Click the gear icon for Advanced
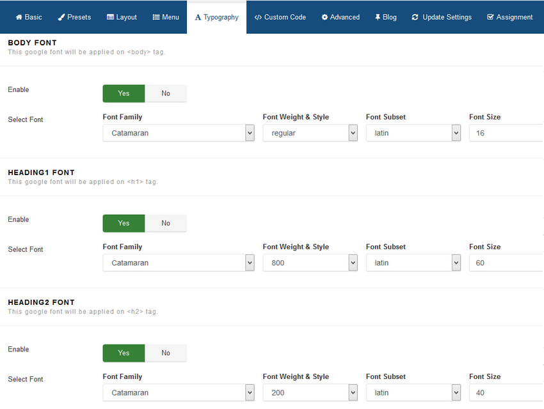Image resolution: width=544 pixels, height=409 pixels. [324, 17]
